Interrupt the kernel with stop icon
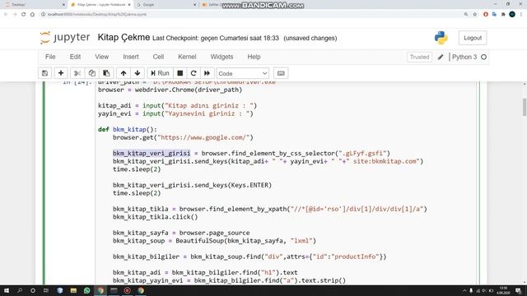This screenshot has height=296, width=527. click(x=180, y=73)
